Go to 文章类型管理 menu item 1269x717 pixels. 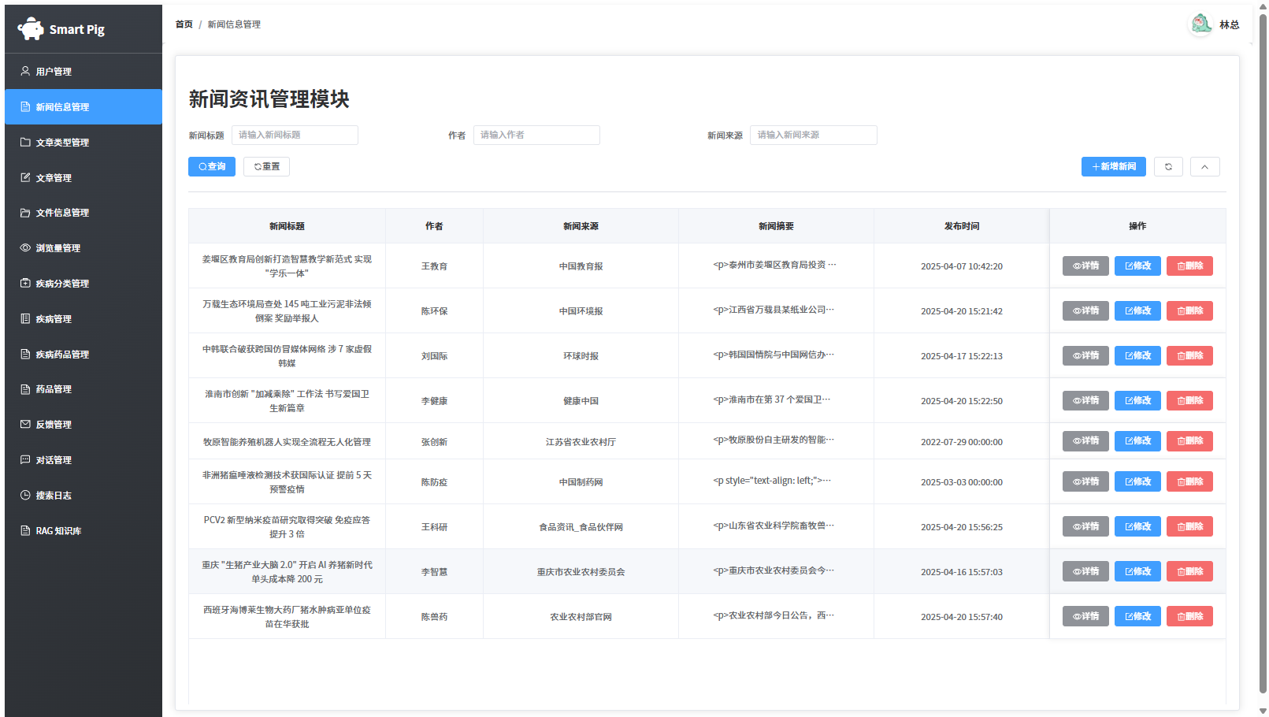point(83,143)
